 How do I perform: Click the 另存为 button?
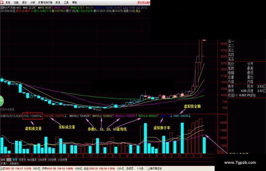coord(22,160)
